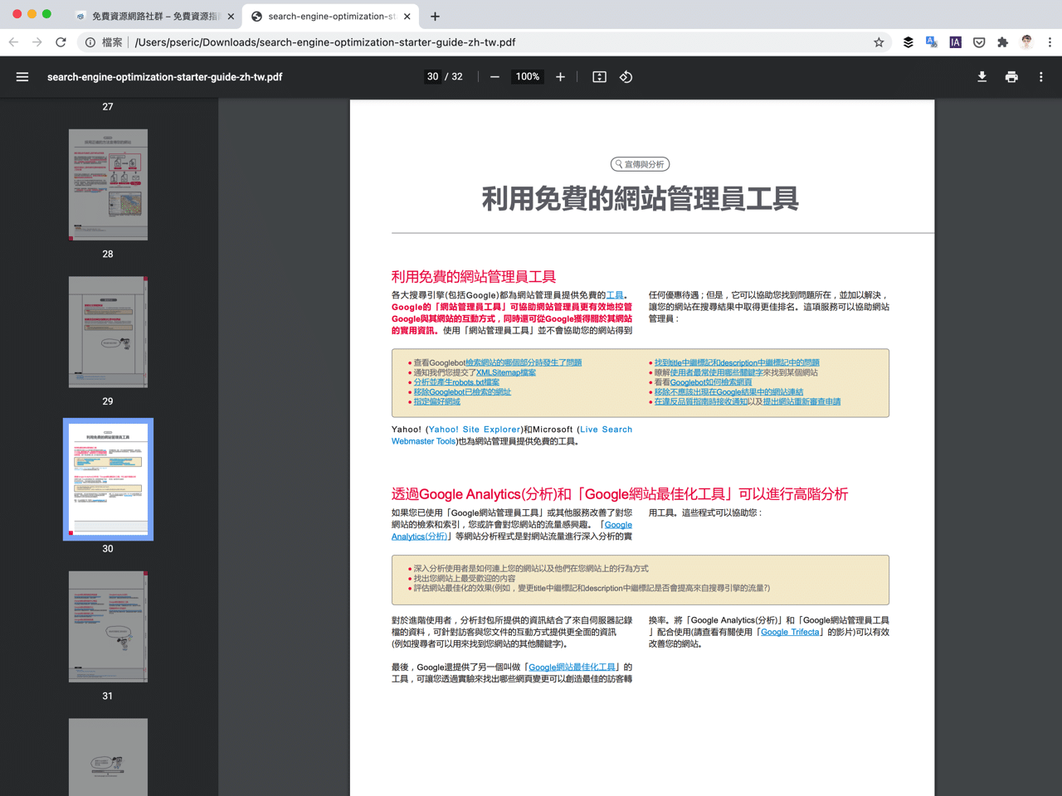Open the title中繼標記和description link

[737, 363]
